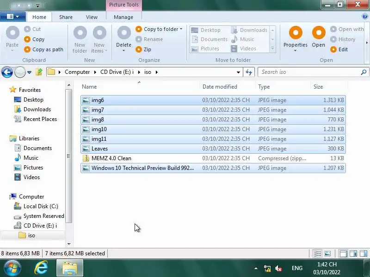Open the File menu button

click(x=13, y=17)
